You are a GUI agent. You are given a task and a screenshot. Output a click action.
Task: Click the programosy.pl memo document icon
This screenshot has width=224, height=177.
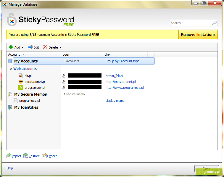tap(15, 101)
